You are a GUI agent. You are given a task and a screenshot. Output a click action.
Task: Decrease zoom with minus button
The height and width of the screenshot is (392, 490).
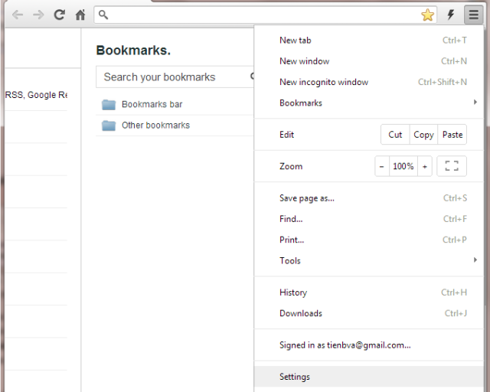[x=382, y=166]
